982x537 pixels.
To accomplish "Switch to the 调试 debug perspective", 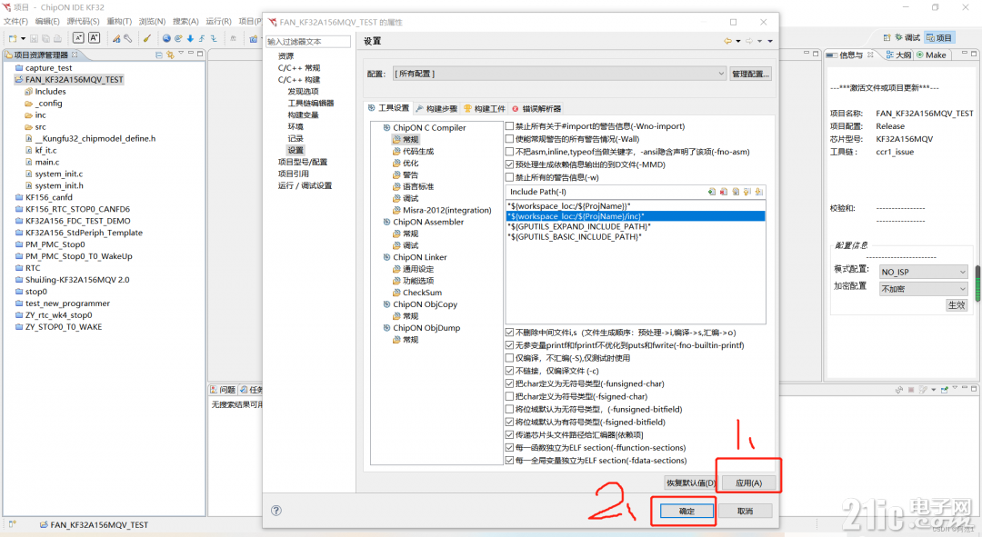I will click(907, 38).
